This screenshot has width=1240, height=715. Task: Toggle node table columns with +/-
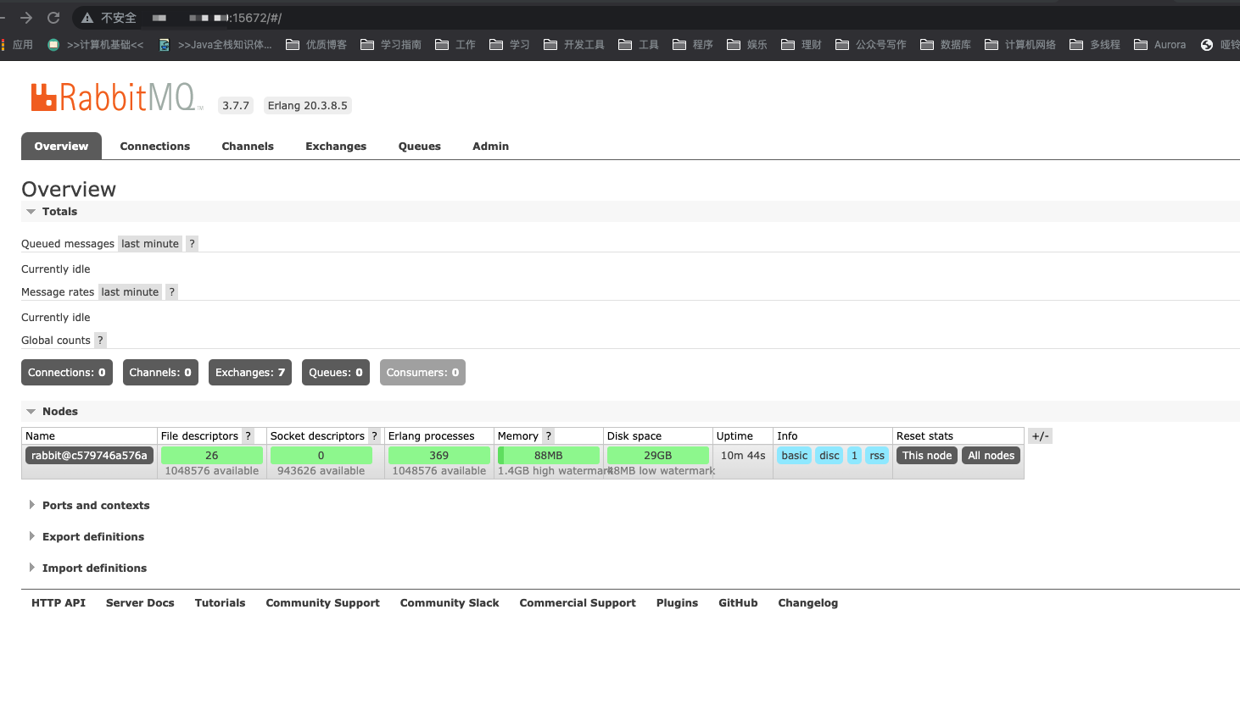[x=1040, y=436]
